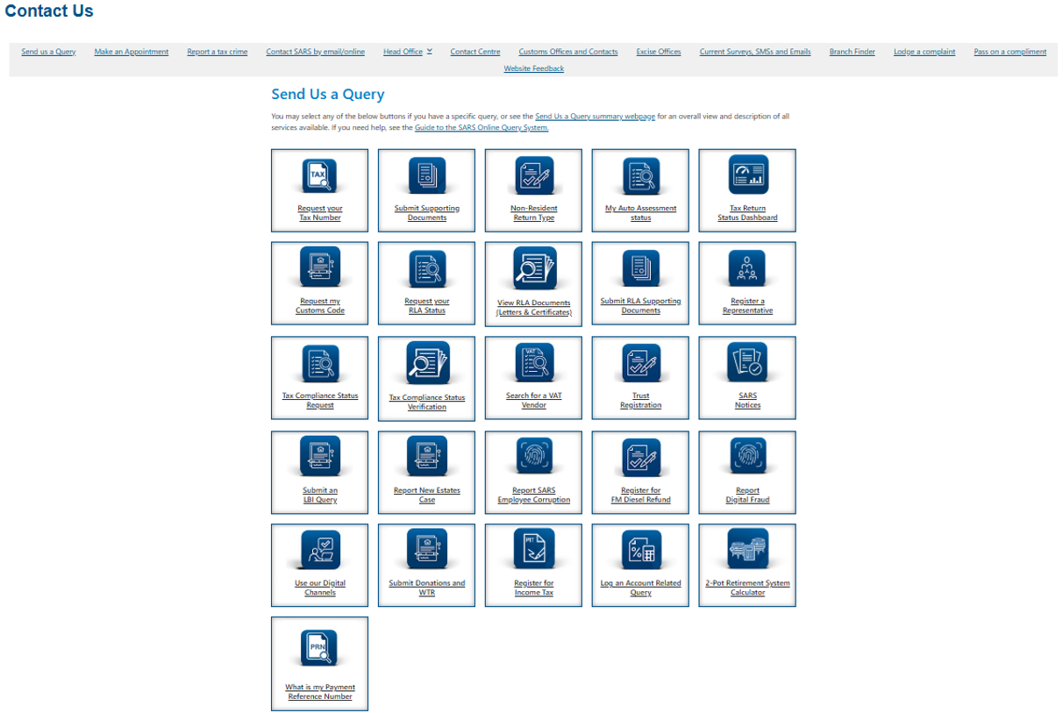This screenshot has height=713, width=1063.
Task: Open the Branch Finder menu item
Action: point(853,52)
